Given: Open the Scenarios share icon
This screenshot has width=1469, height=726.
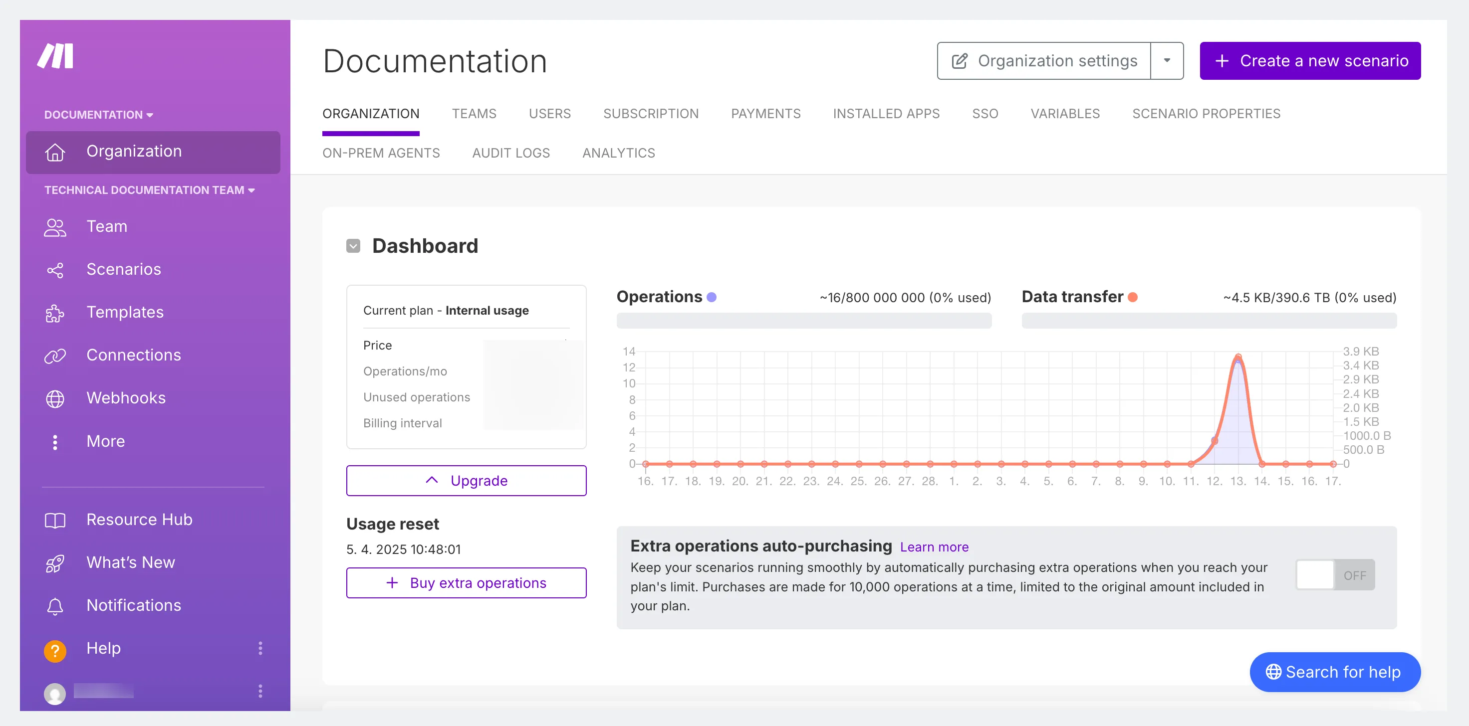Looking at the screenshot, I should [55, 270].
